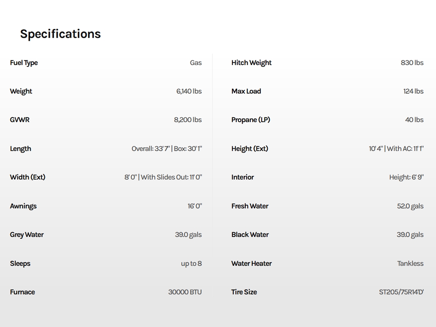436x327 pixels.
Task: Click the GVWR label
Action: (20, 120)
